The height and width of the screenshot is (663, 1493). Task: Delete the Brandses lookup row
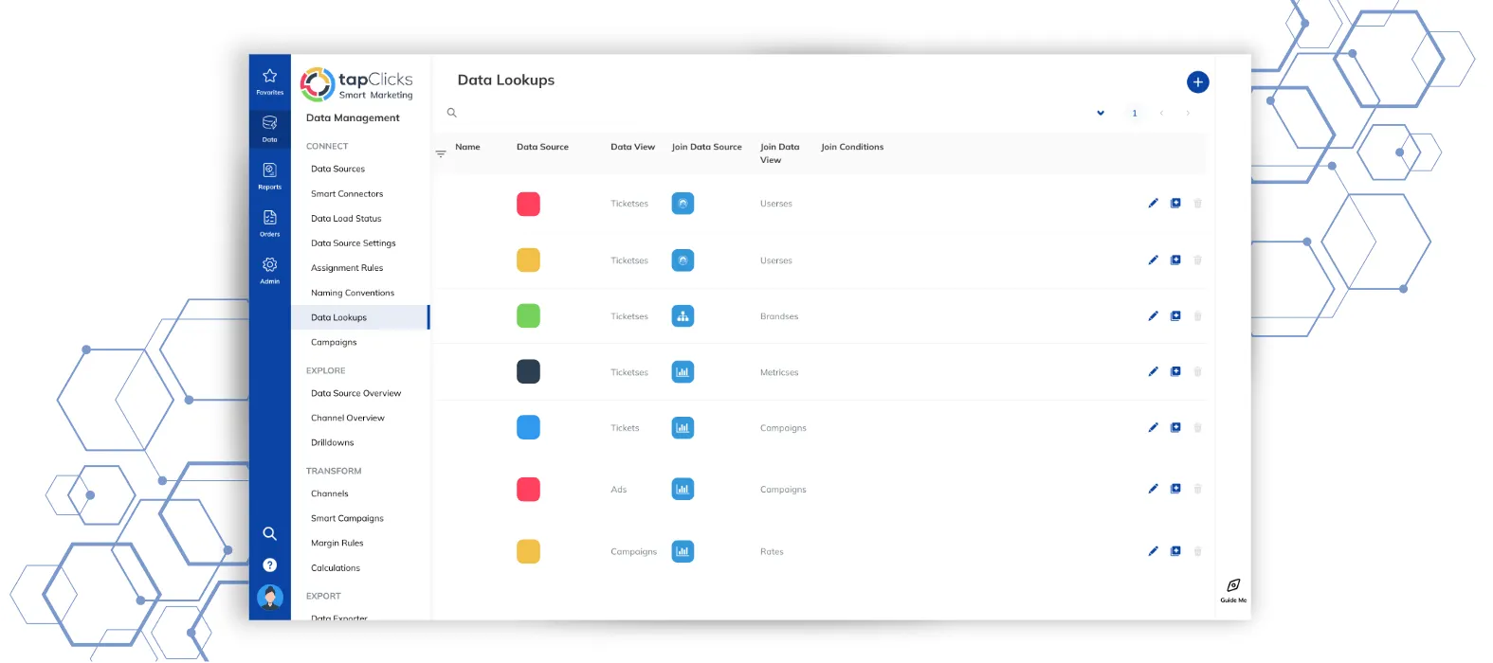click(1197, 316)
